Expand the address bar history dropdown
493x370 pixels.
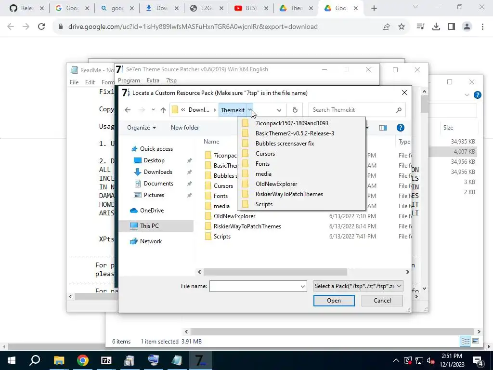pyautogui.click(x=279, y=110)
